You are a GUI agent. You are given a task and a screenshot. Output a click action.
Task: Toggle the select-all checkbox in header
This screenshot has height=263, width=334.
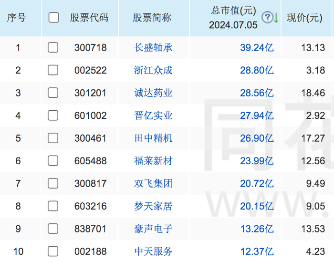tap(53, 18)
